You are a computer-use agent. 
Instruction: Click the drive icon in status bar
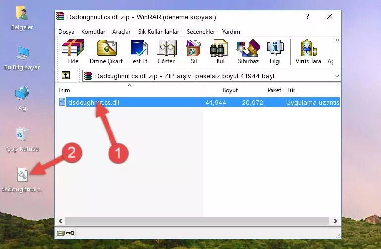click(x=61, y=233)
